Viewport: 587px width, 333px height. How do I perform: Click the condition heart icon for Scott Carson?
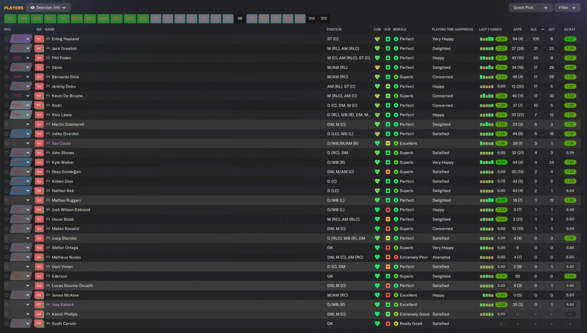click(x=377, y=324)
